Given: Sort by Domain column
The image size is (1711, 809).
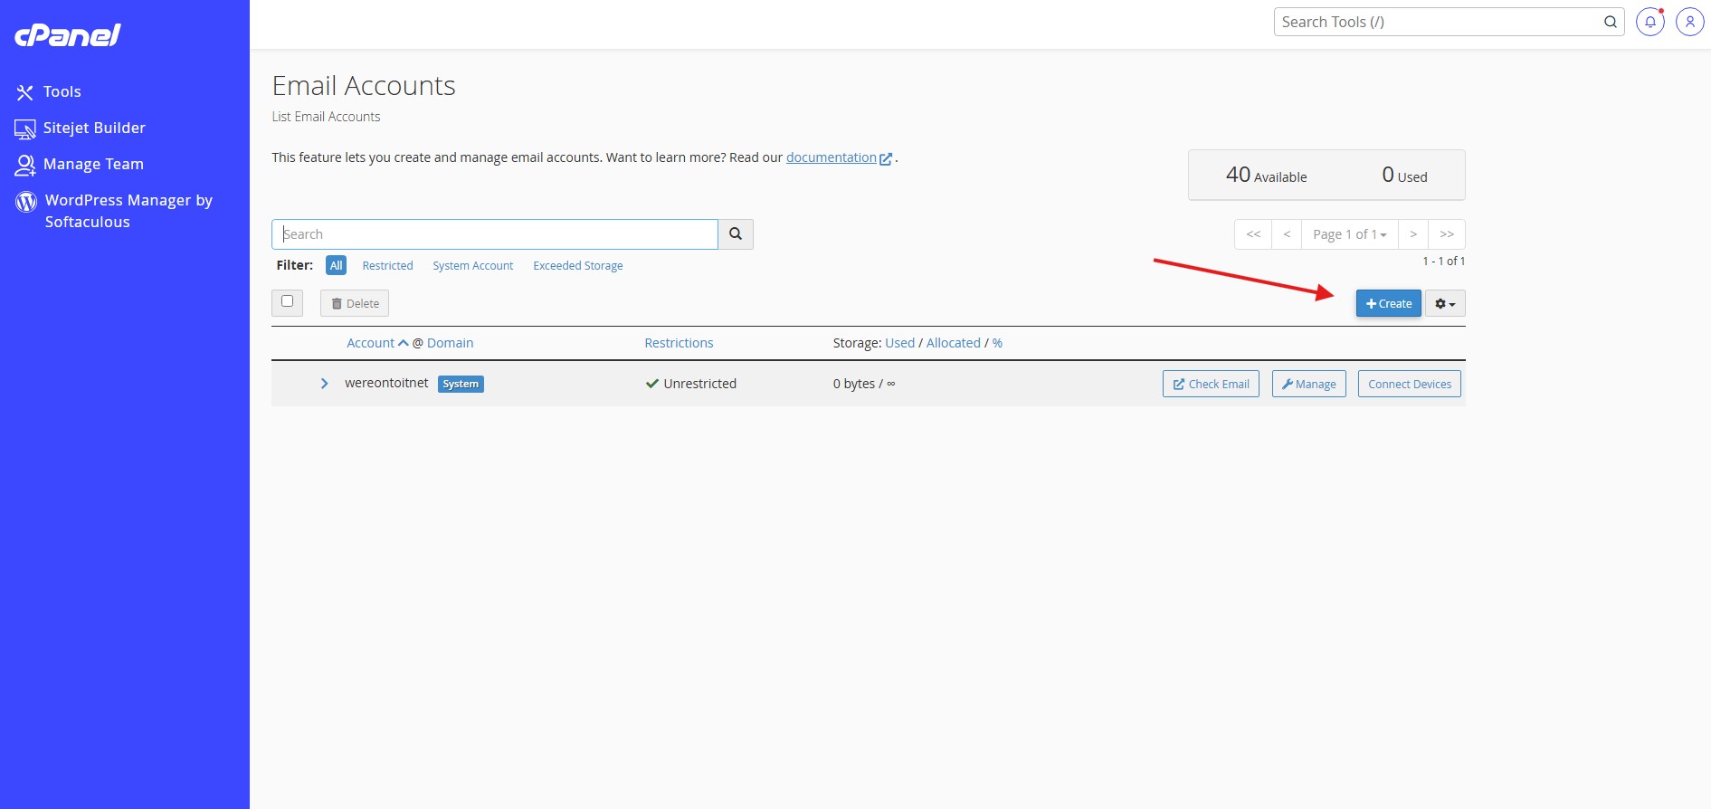Looking at the screenshot, I should point(450,343).
